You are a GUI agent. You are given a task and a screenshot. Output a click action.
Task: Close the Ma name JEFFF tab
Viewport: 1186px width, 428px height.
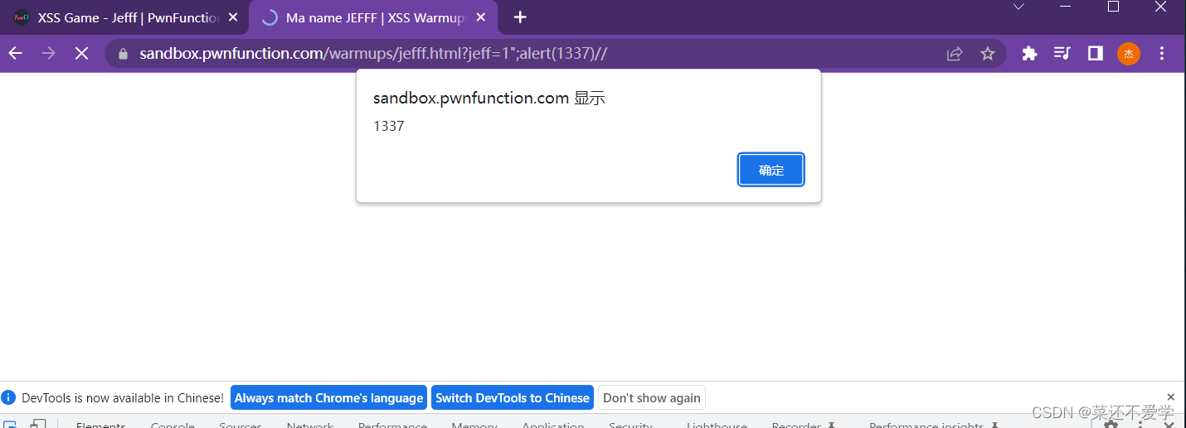pos(481,17)
